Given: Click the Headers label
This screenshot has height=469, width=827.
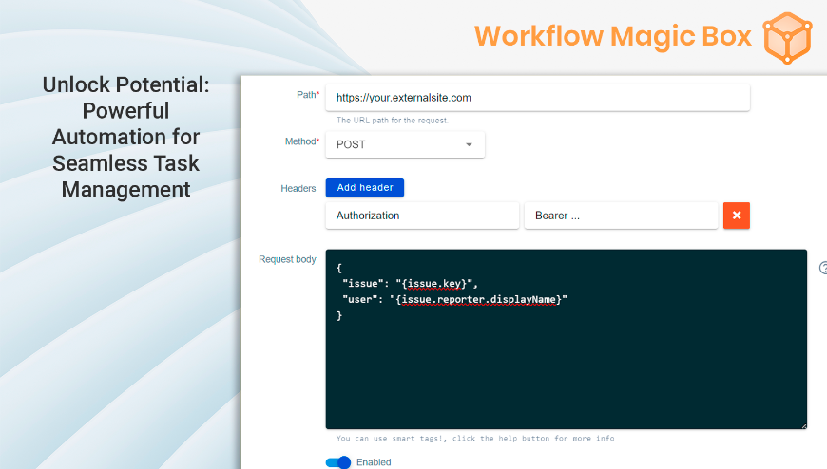Looking at the screenshot, I should pyautogui.click(x=298, y=188).
